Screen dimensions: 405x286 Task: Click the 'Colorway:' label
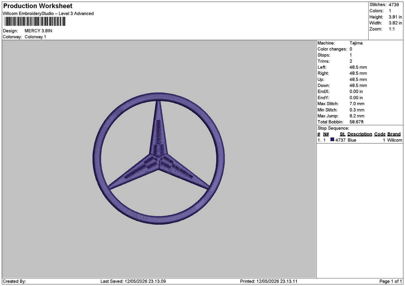tap(12, 37)
